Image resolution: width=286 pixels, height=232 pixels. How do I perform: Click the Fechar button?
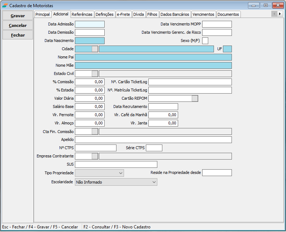pos(18,35)
